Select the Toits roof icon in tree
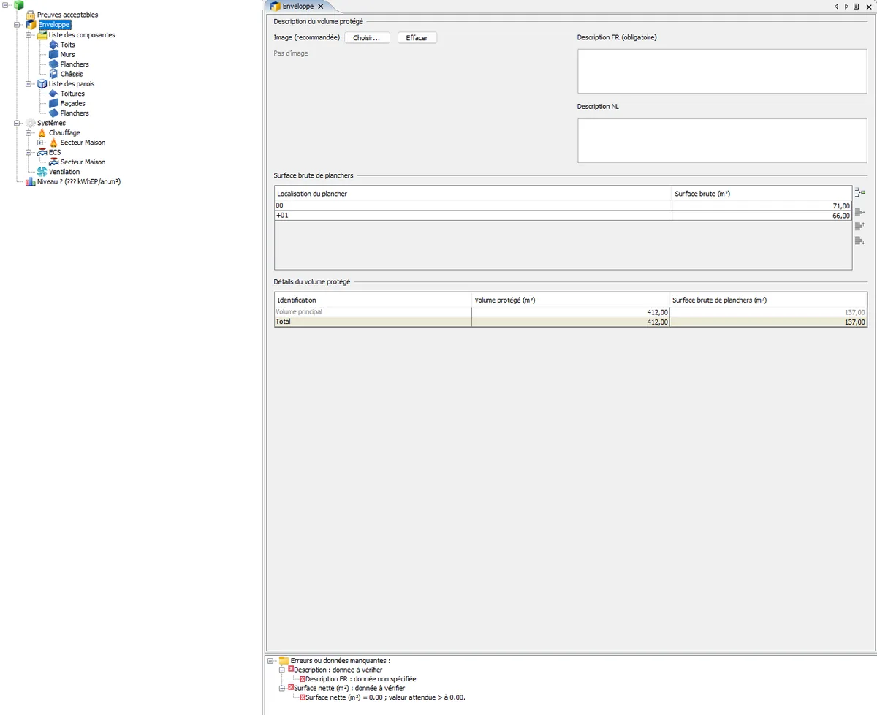The width and height of the screenshot is (877, 715). [x=53, y=45]
